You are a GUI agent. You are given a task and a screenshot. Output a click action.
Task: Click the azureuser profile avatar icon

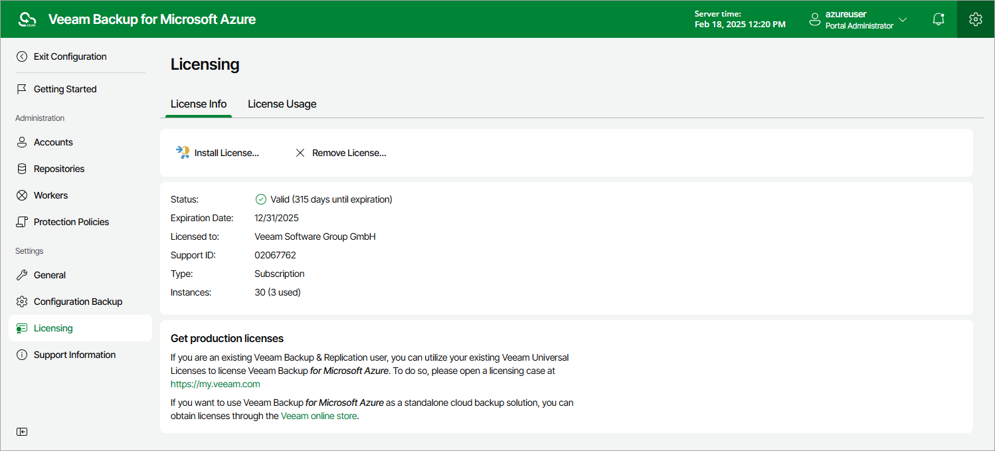click(x=815, y=20)
